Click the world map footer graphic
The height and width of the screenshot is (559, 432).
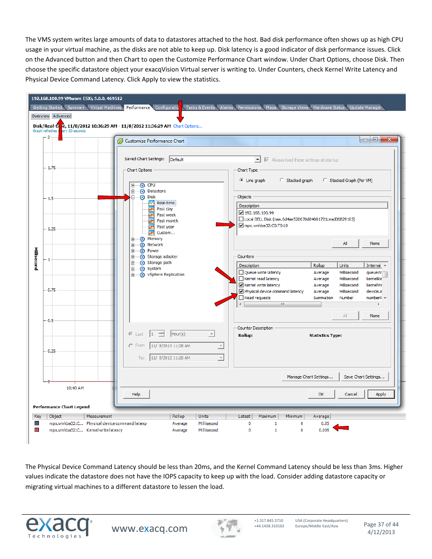coord(228,527)
